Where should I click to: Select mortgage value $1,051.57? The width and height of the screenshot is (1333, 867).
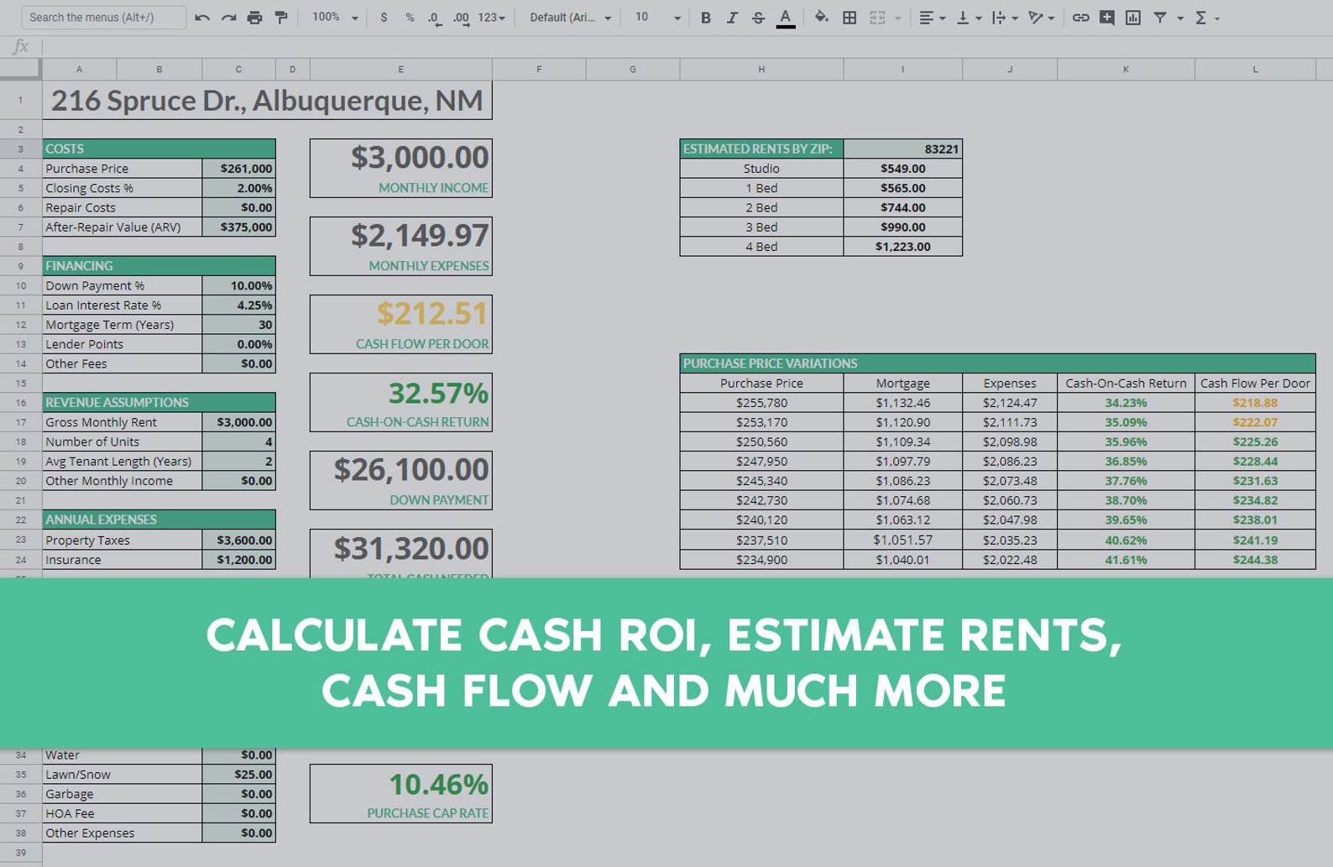click(x=902, y=540)
